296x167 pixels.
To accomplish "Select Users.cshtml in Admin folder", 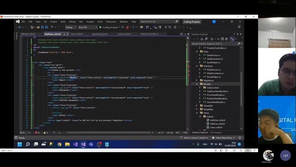I will coord(216,128).
